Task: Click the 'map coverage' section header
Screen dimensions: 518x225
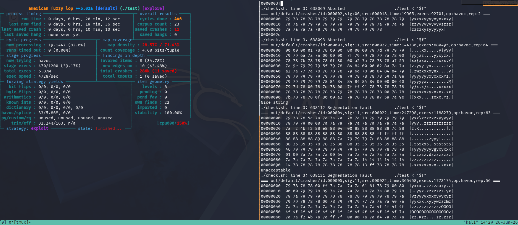Action: click(117, 40)
